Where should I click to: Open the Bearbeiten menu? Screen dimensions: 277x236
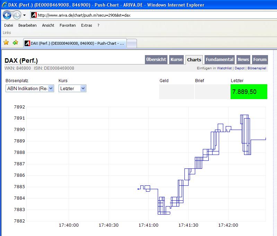27,25
